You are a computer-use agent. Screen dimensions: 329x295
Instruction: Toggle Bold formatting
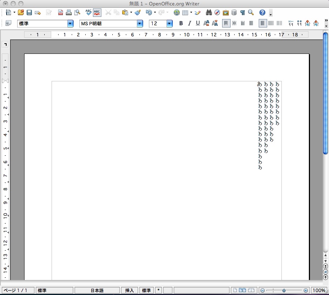click(181, 23)
